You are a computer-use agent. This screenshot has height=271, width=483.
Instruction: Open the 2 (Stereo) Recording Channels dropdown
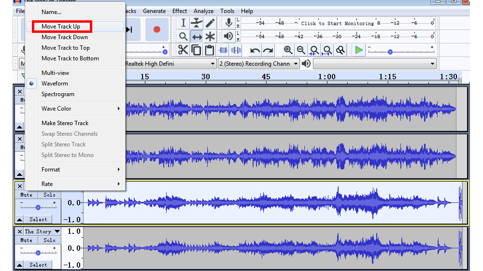pos(258,64)
